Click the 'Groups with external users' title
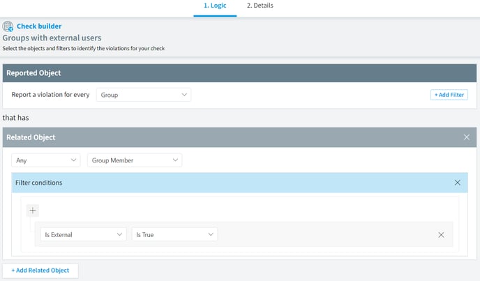Screen dimensions: 480x281 [52, 38]
